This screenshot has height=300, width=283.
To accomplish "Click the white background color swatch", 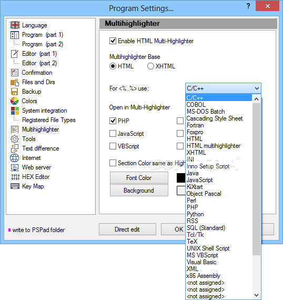I will click(181, 191).
